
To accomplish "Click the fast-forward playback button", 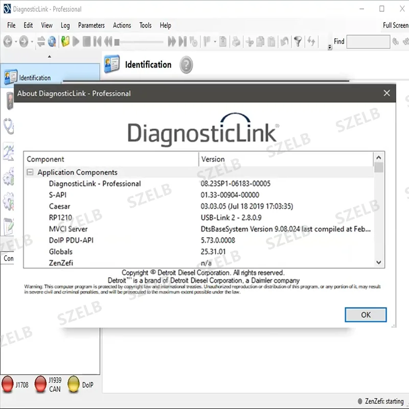I will (x=172, y=41).
